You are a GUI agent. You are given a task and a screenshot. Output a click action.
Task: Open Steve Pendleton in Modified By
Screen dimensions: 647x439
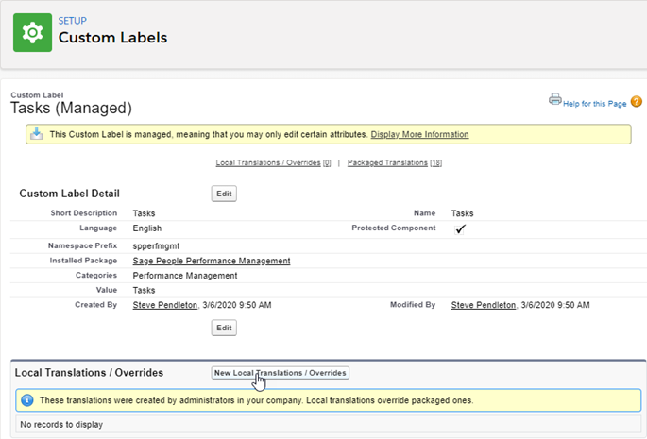click(x=484, y=305)
